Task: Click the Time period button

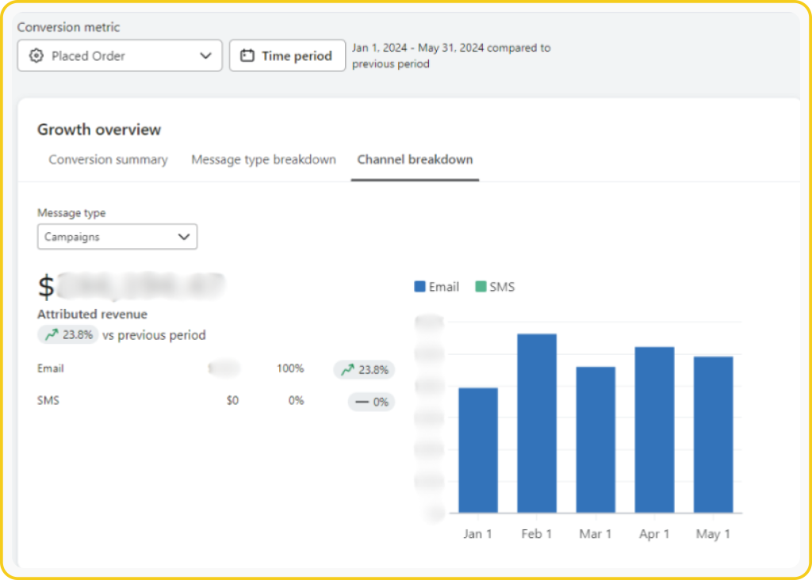Action: pos(287,56)
